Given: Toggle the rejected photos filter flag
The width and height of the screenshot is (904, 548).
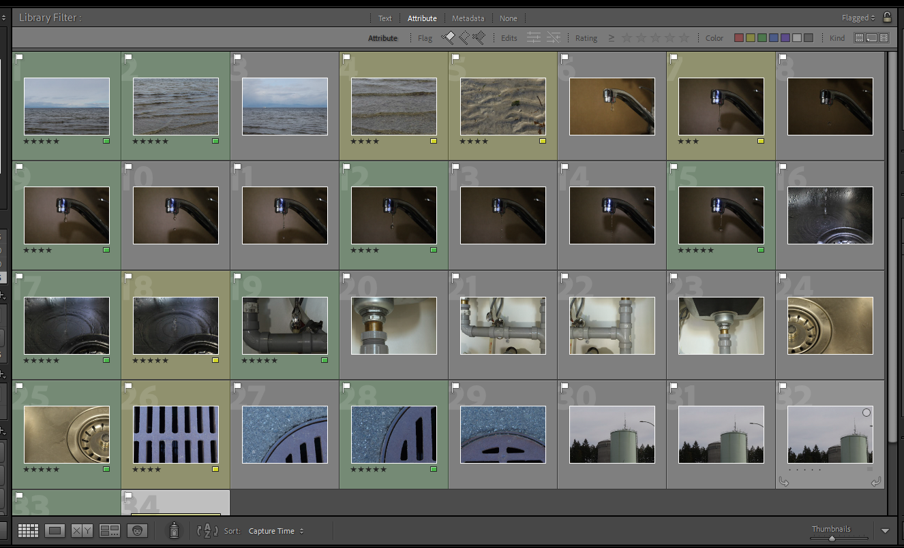Looking at the screenshot, I should click(x=479, y=38).
